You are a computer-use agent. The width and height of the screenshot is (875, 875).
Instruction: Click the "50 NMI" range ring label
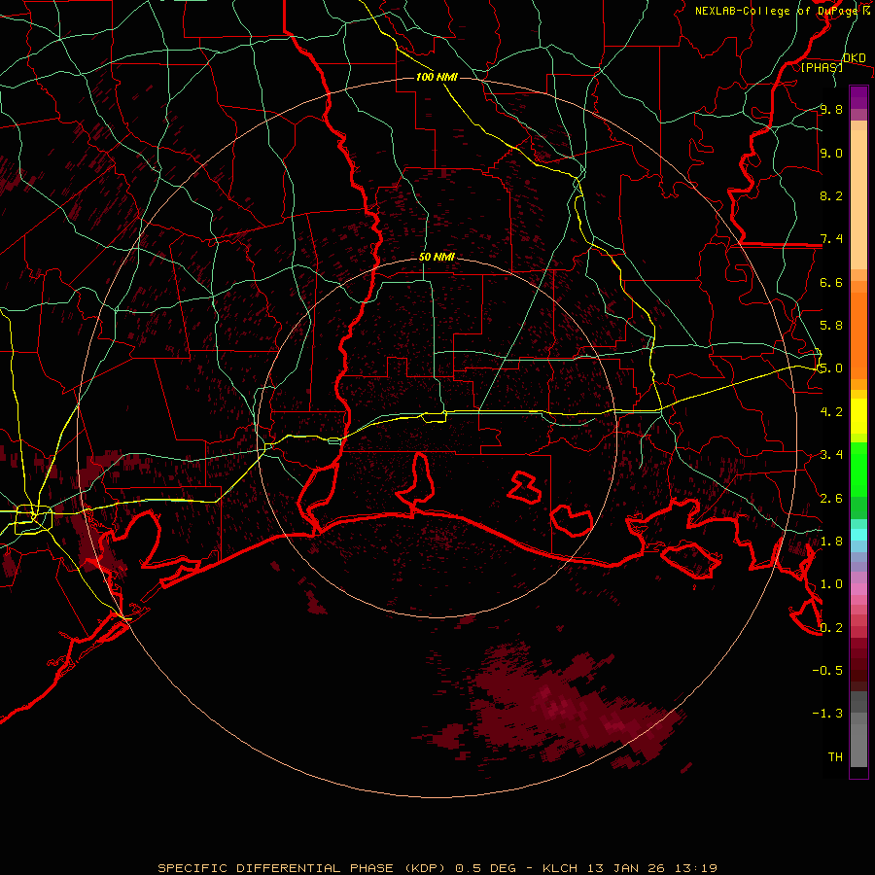point(437,258)
